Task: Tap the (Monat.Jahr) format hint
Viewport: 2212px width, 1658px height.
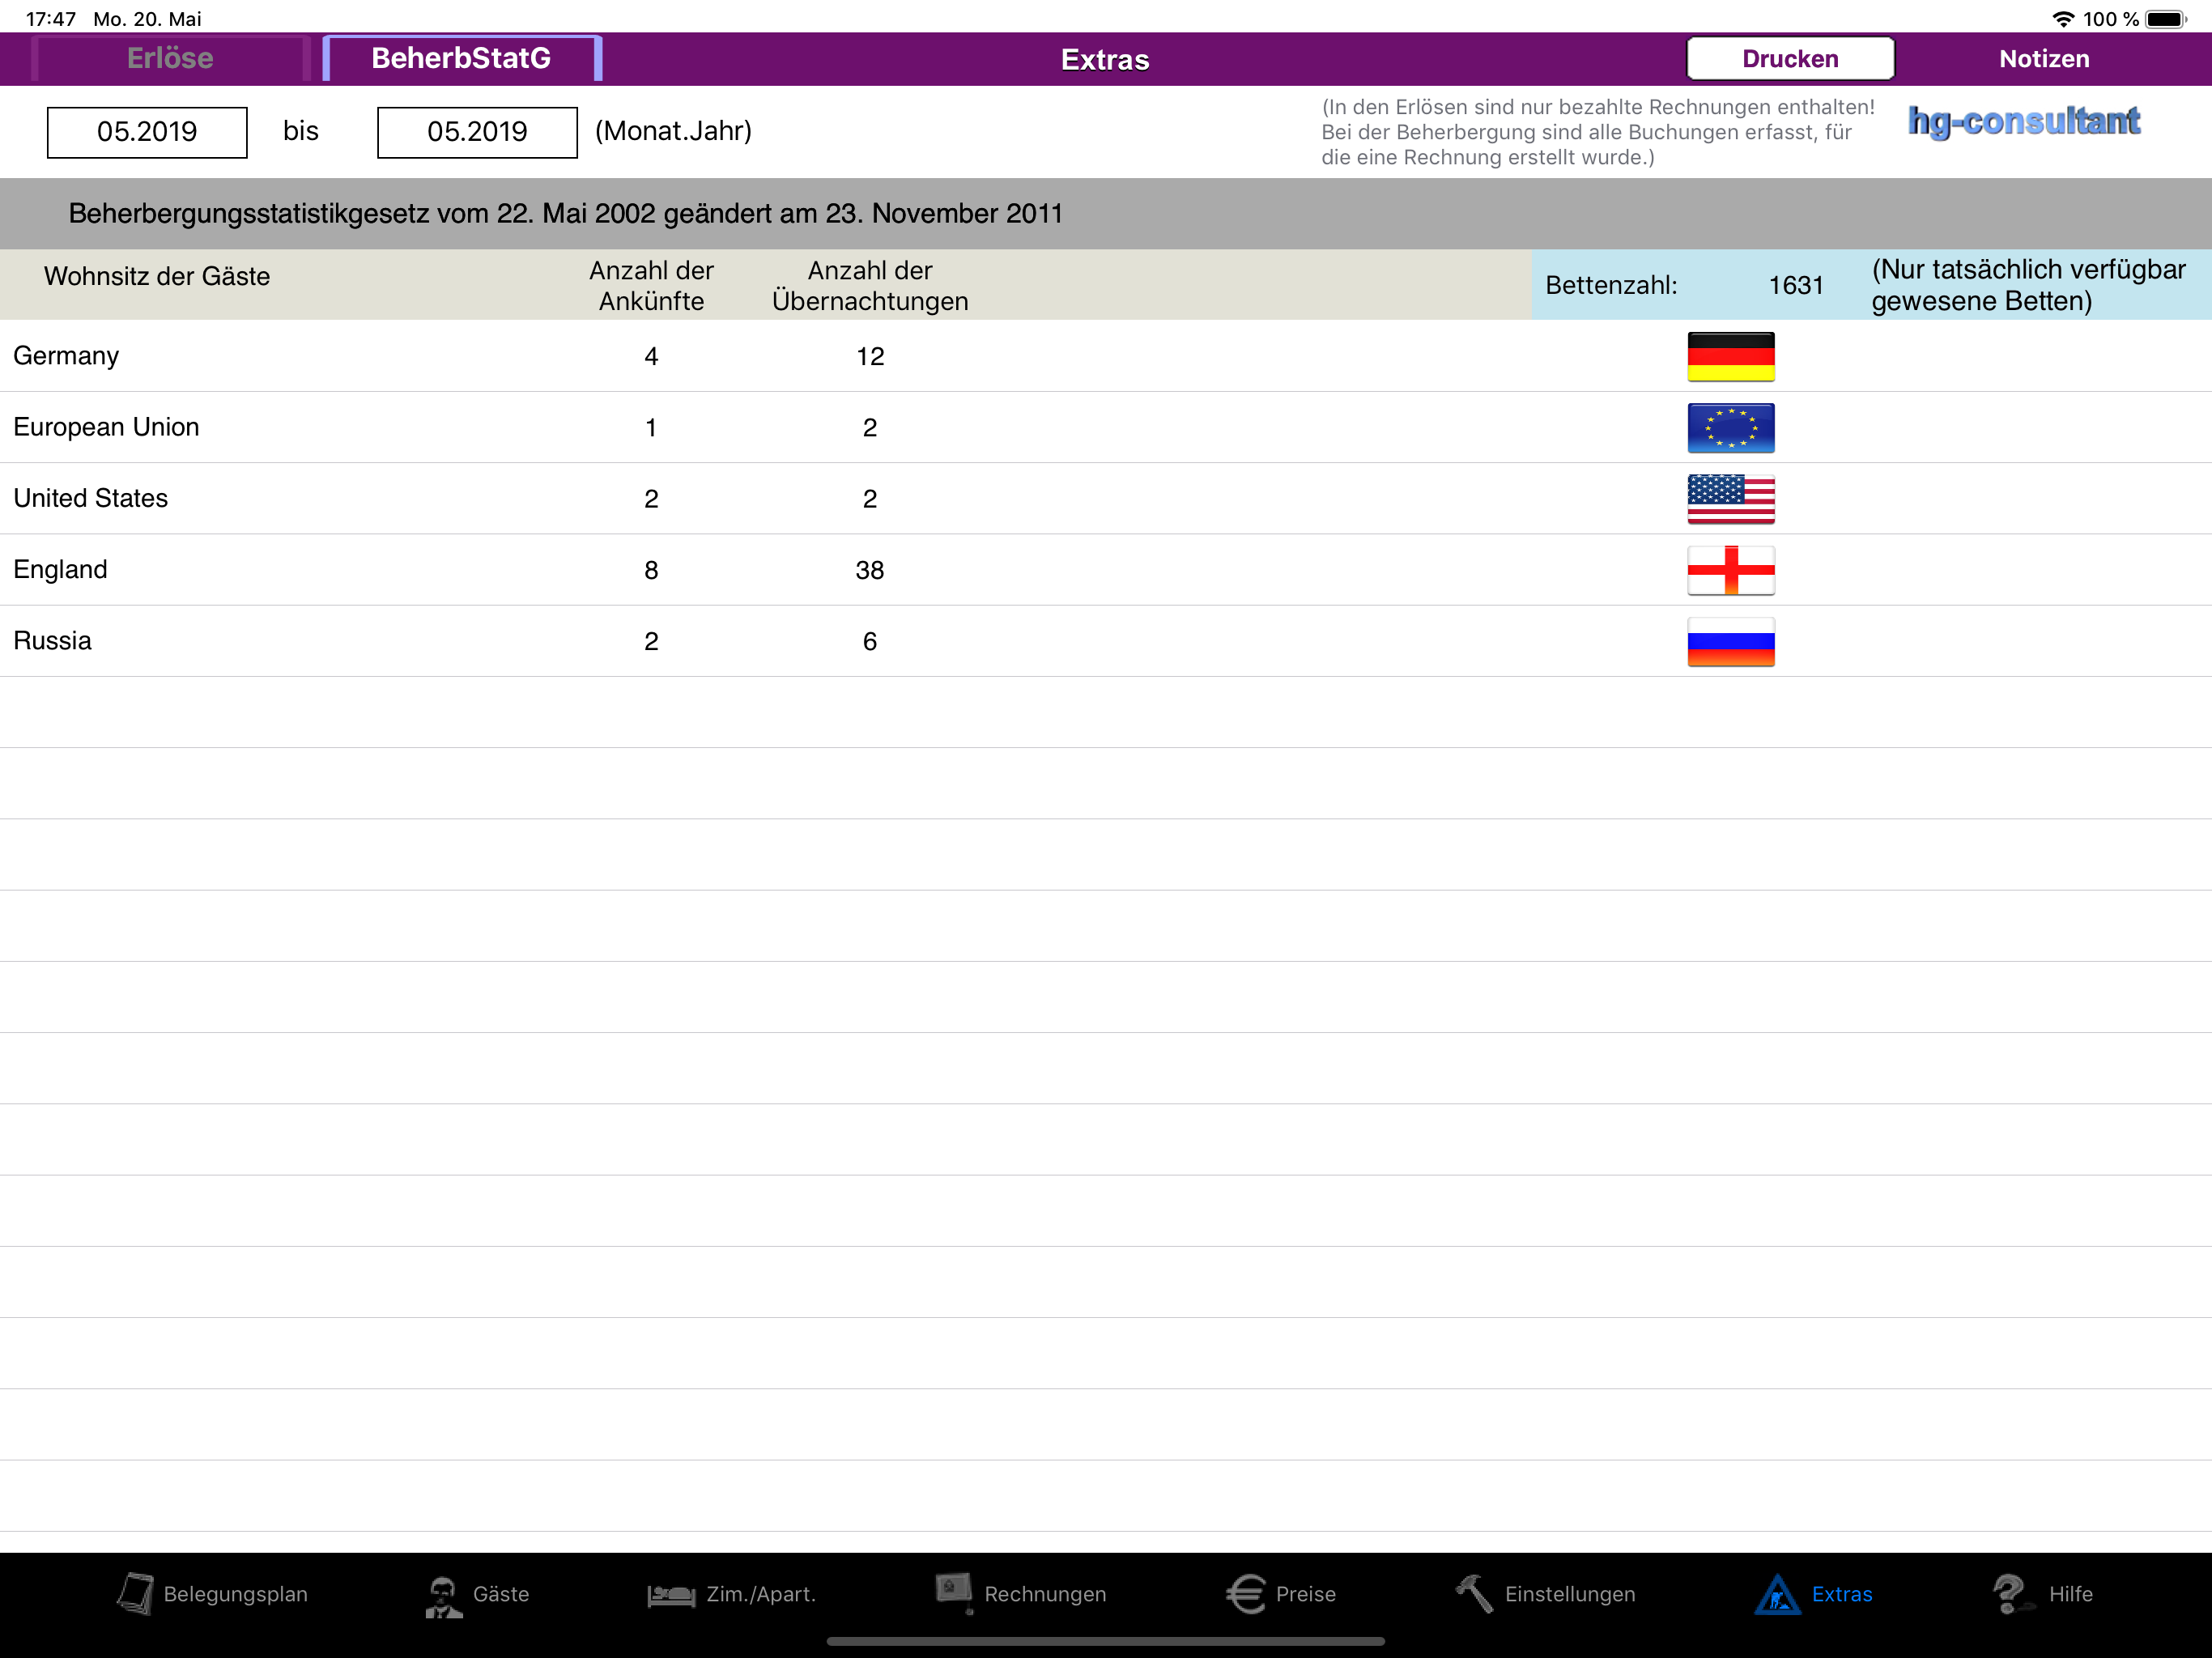Action: pyautogui.click(x=673, y=131)
